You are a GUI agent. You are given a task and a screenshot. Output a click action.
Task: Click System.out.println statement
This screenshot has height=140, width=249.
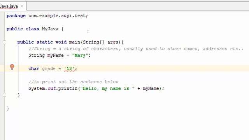[96, 88]
